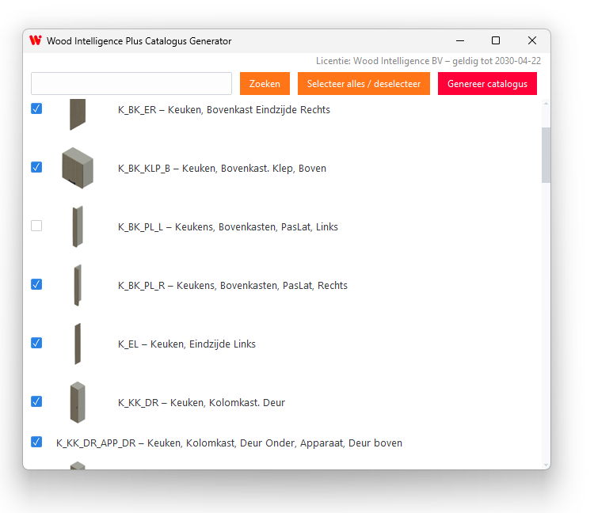Click the scrollbar up arrow
Image resolution: width=594 pixels, height=513 pixels.
click(x=546, y=104)
